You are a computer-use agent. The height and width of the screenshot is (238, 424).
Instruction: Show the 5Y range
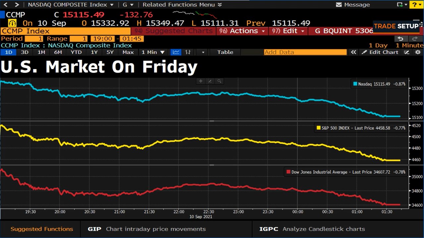(110, 52)
